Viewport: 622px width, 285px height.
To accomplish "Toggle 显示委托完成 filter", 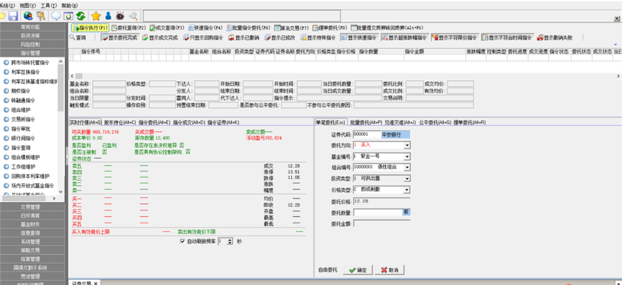I will pyautogui.click(x=119, y=38).
